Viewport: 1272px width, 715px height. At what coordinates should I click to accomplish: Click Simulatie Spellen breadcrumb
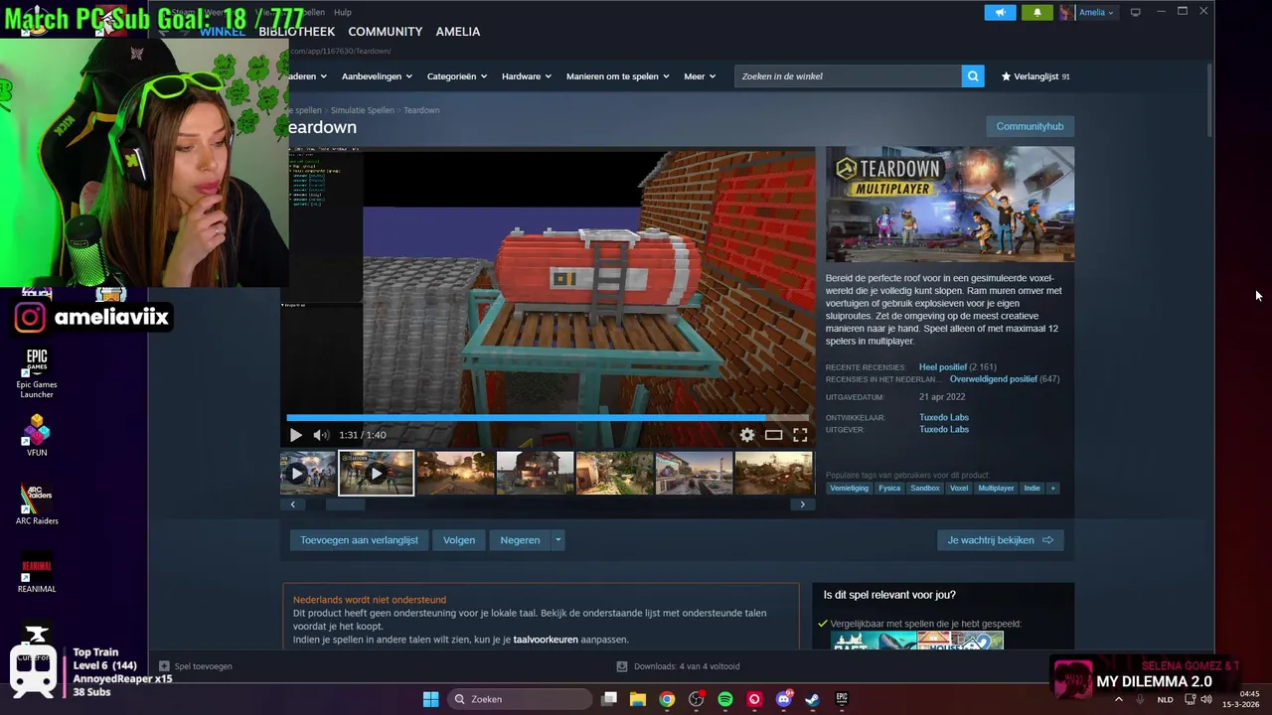(362, 110)
